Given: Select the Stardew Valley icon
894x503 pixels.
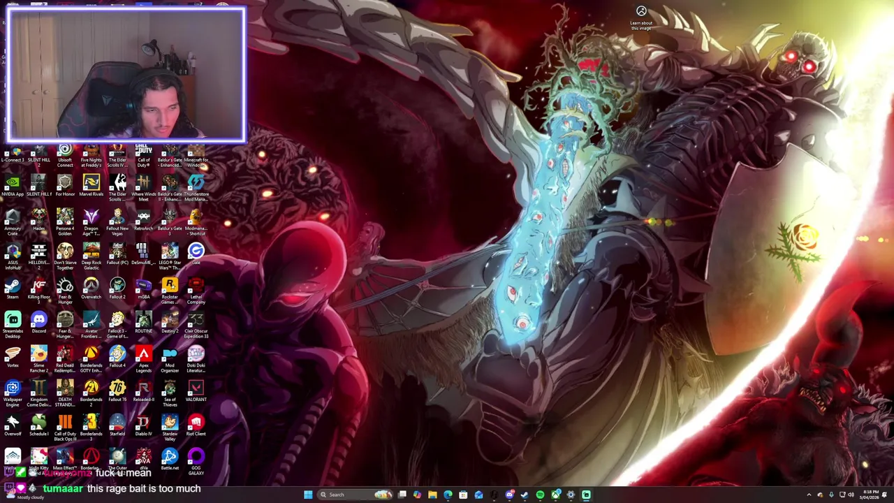Looking at the screenshot, I should [x=170, y=428].
